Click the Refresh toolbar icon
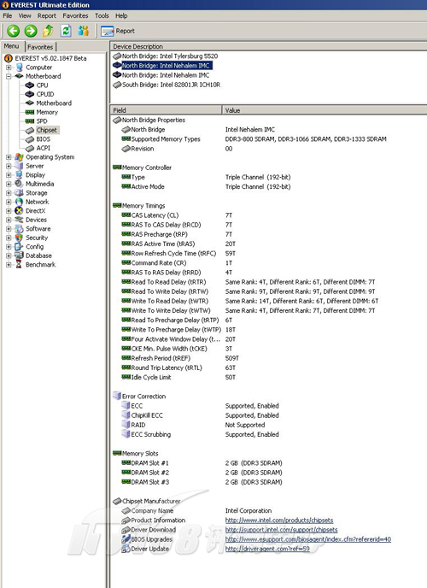 coord(66,31)
